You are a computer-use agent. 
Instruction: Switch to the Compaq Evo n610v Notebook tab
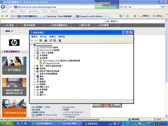[90, 16]
